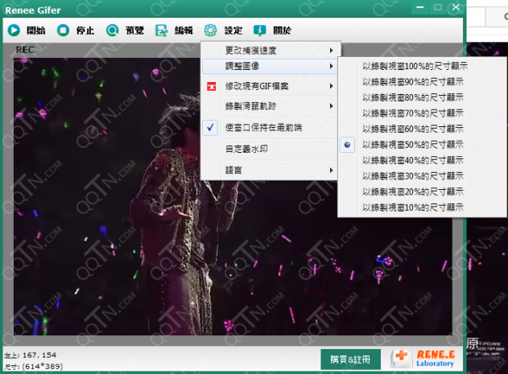
Task: Click the 編輯 edit icon
Action: tap(161, 31)
